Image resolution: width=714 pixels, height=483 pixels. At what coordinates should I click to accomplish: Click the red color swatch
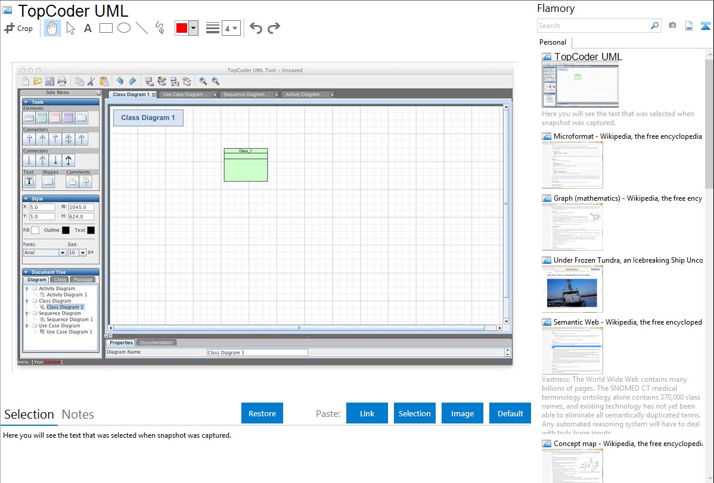(182, 28)
